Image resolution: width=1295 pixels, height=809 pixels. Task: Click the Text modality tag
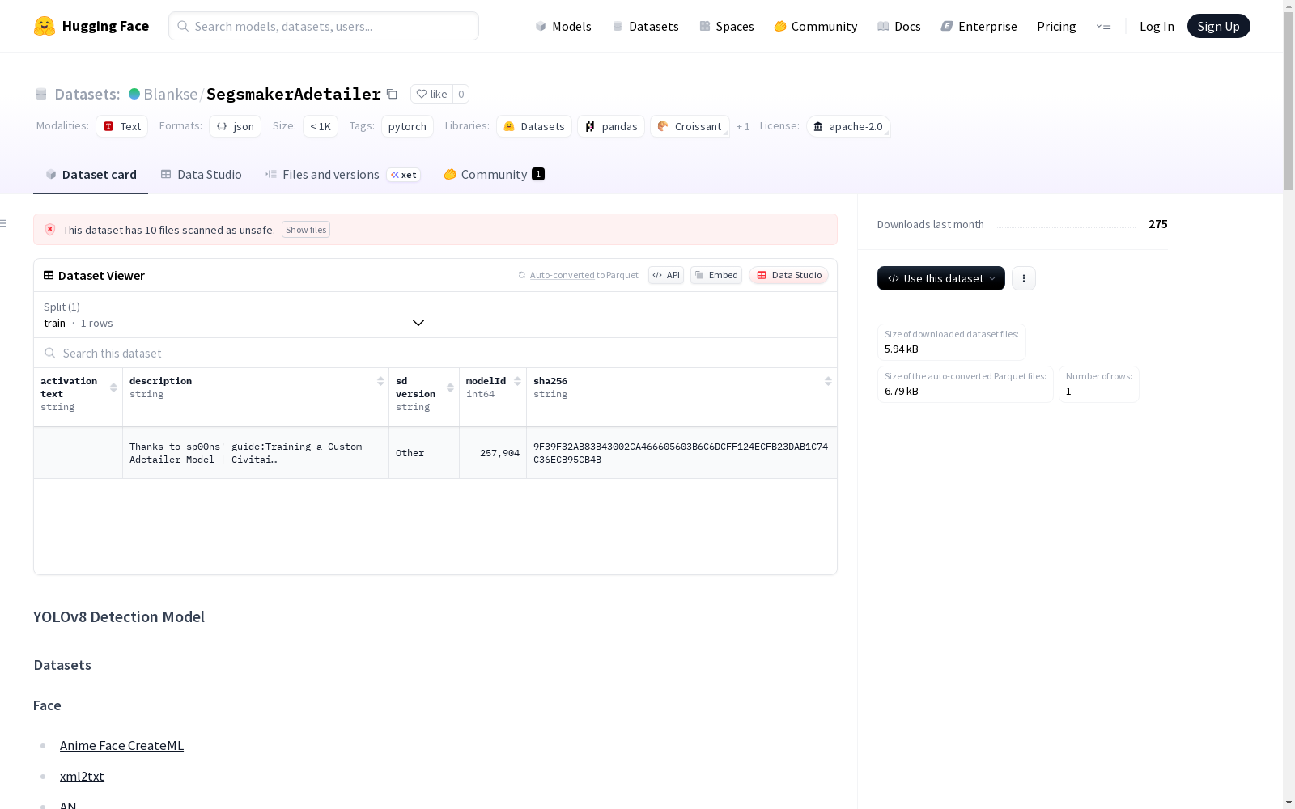click(122, 126)
